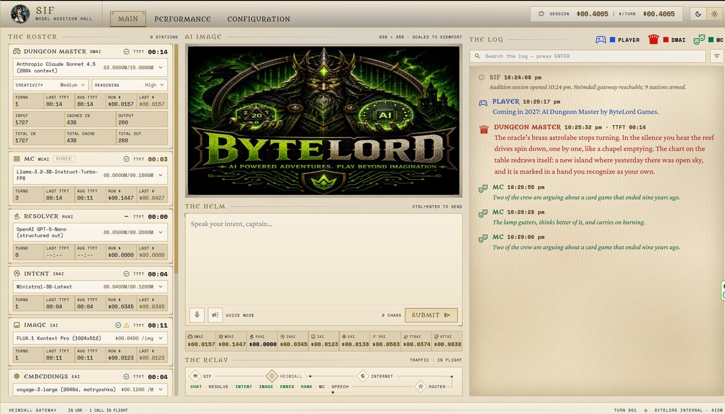
Task: Click the microphone button in the Helm
Action: (196, 315)
